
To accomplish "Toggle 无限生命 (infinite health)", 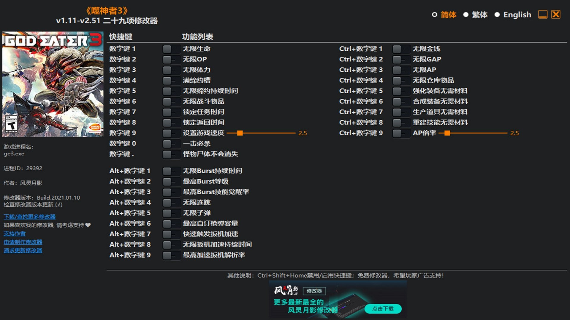I will [x=171, y=49].
